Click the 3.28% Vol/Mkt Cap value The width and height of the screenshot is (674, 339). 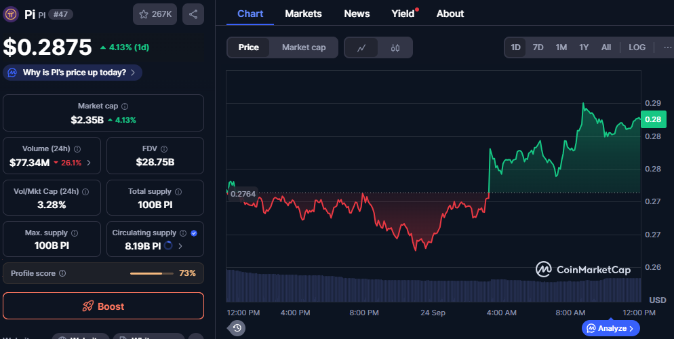(52, 205)
